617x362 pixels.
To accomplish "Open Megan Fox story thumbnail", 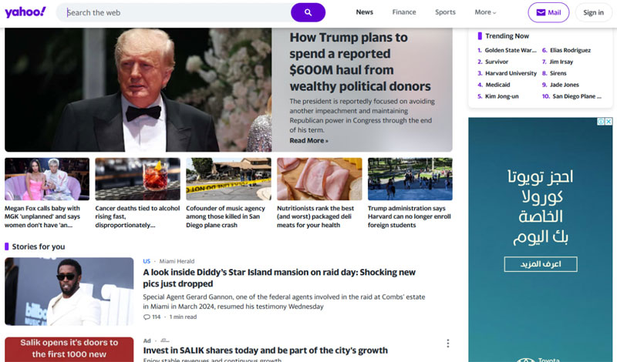I will tap(47, 179).
